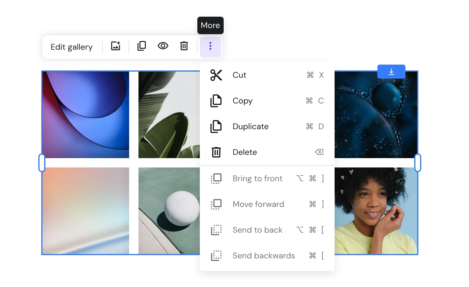Click the add image icon in the toolbar
This screenshot has width=469, height=287.
coord(115,46)
